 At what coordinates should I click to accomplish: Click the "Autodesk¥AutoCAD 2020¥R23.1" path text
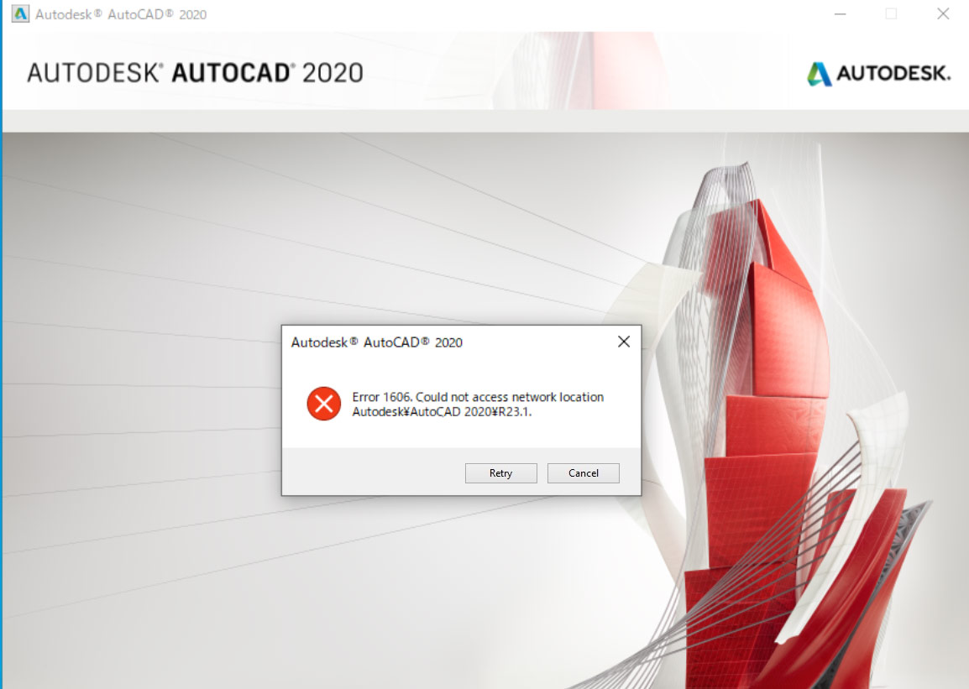pyautogui.click(x=442, y=412)
